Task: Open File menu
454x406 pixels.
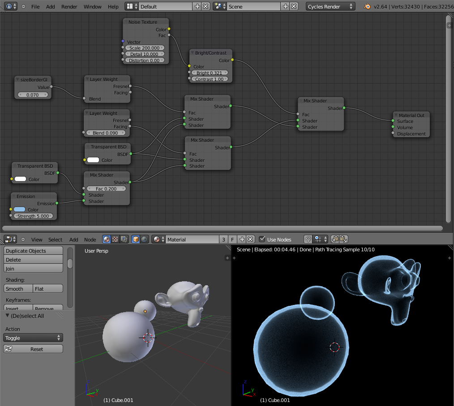Action: click(35, 6)
